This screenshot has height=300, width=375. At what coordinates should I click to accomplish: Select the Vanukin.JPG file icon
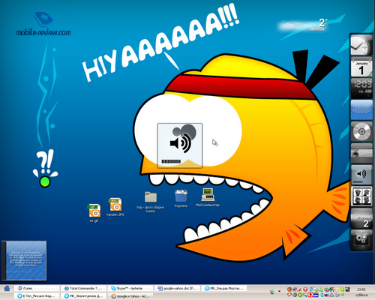tap(115, 207)
